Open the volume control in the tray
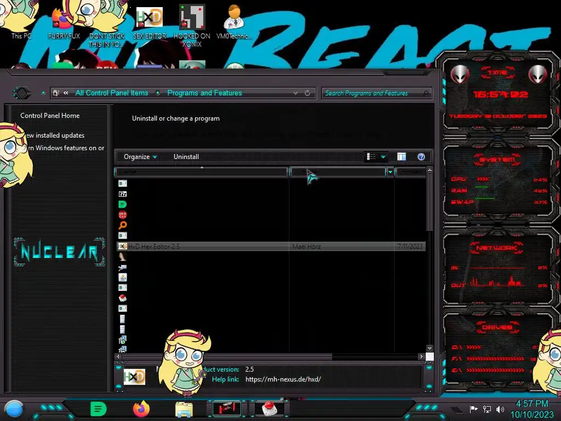This screenshot has height=421, width=561. pyautogui.click(x=500, y=409)
